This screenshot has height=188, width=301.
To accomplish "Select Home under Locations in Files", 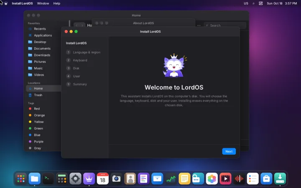I will point(43,89).
